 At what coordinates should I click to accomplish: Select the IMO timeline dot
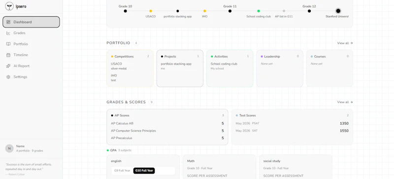point(204,11)
